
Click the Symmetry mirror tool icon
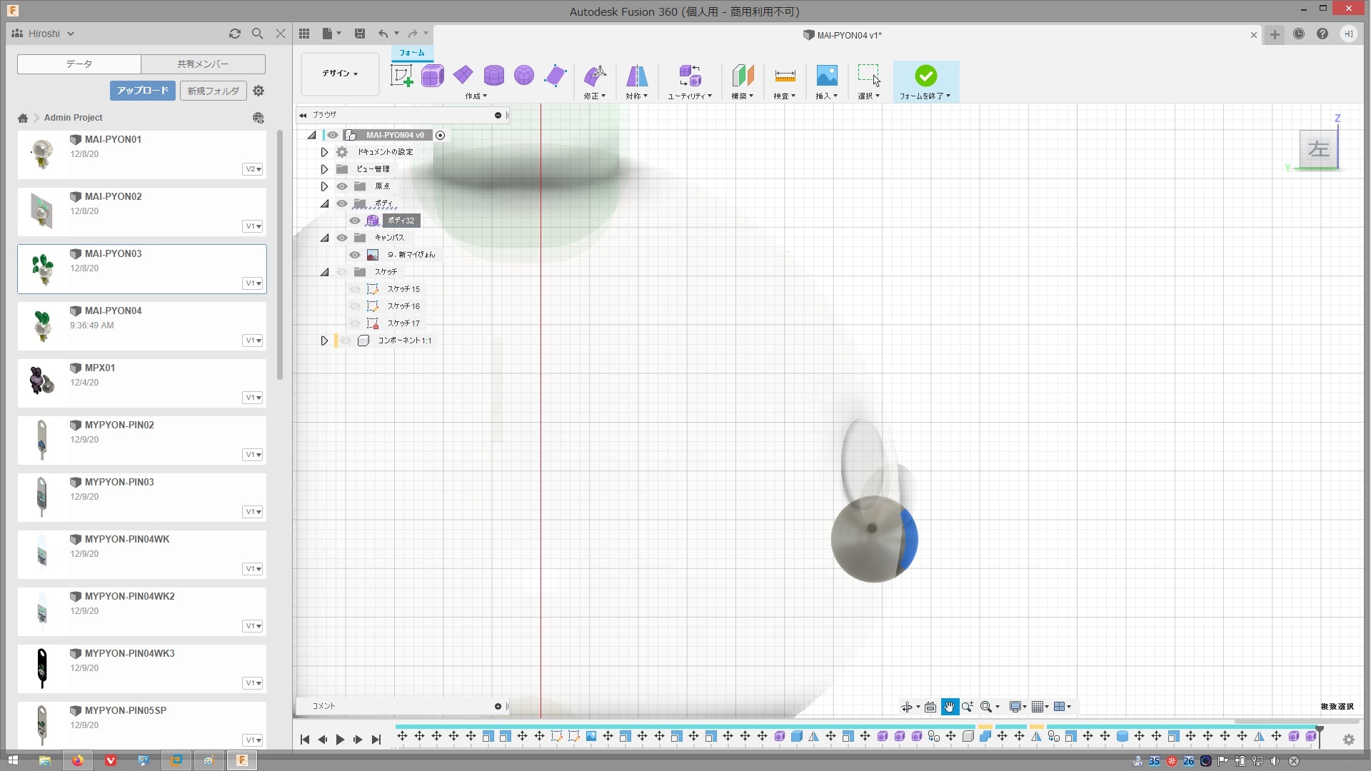pyautogui.click(x=636, y=76)
